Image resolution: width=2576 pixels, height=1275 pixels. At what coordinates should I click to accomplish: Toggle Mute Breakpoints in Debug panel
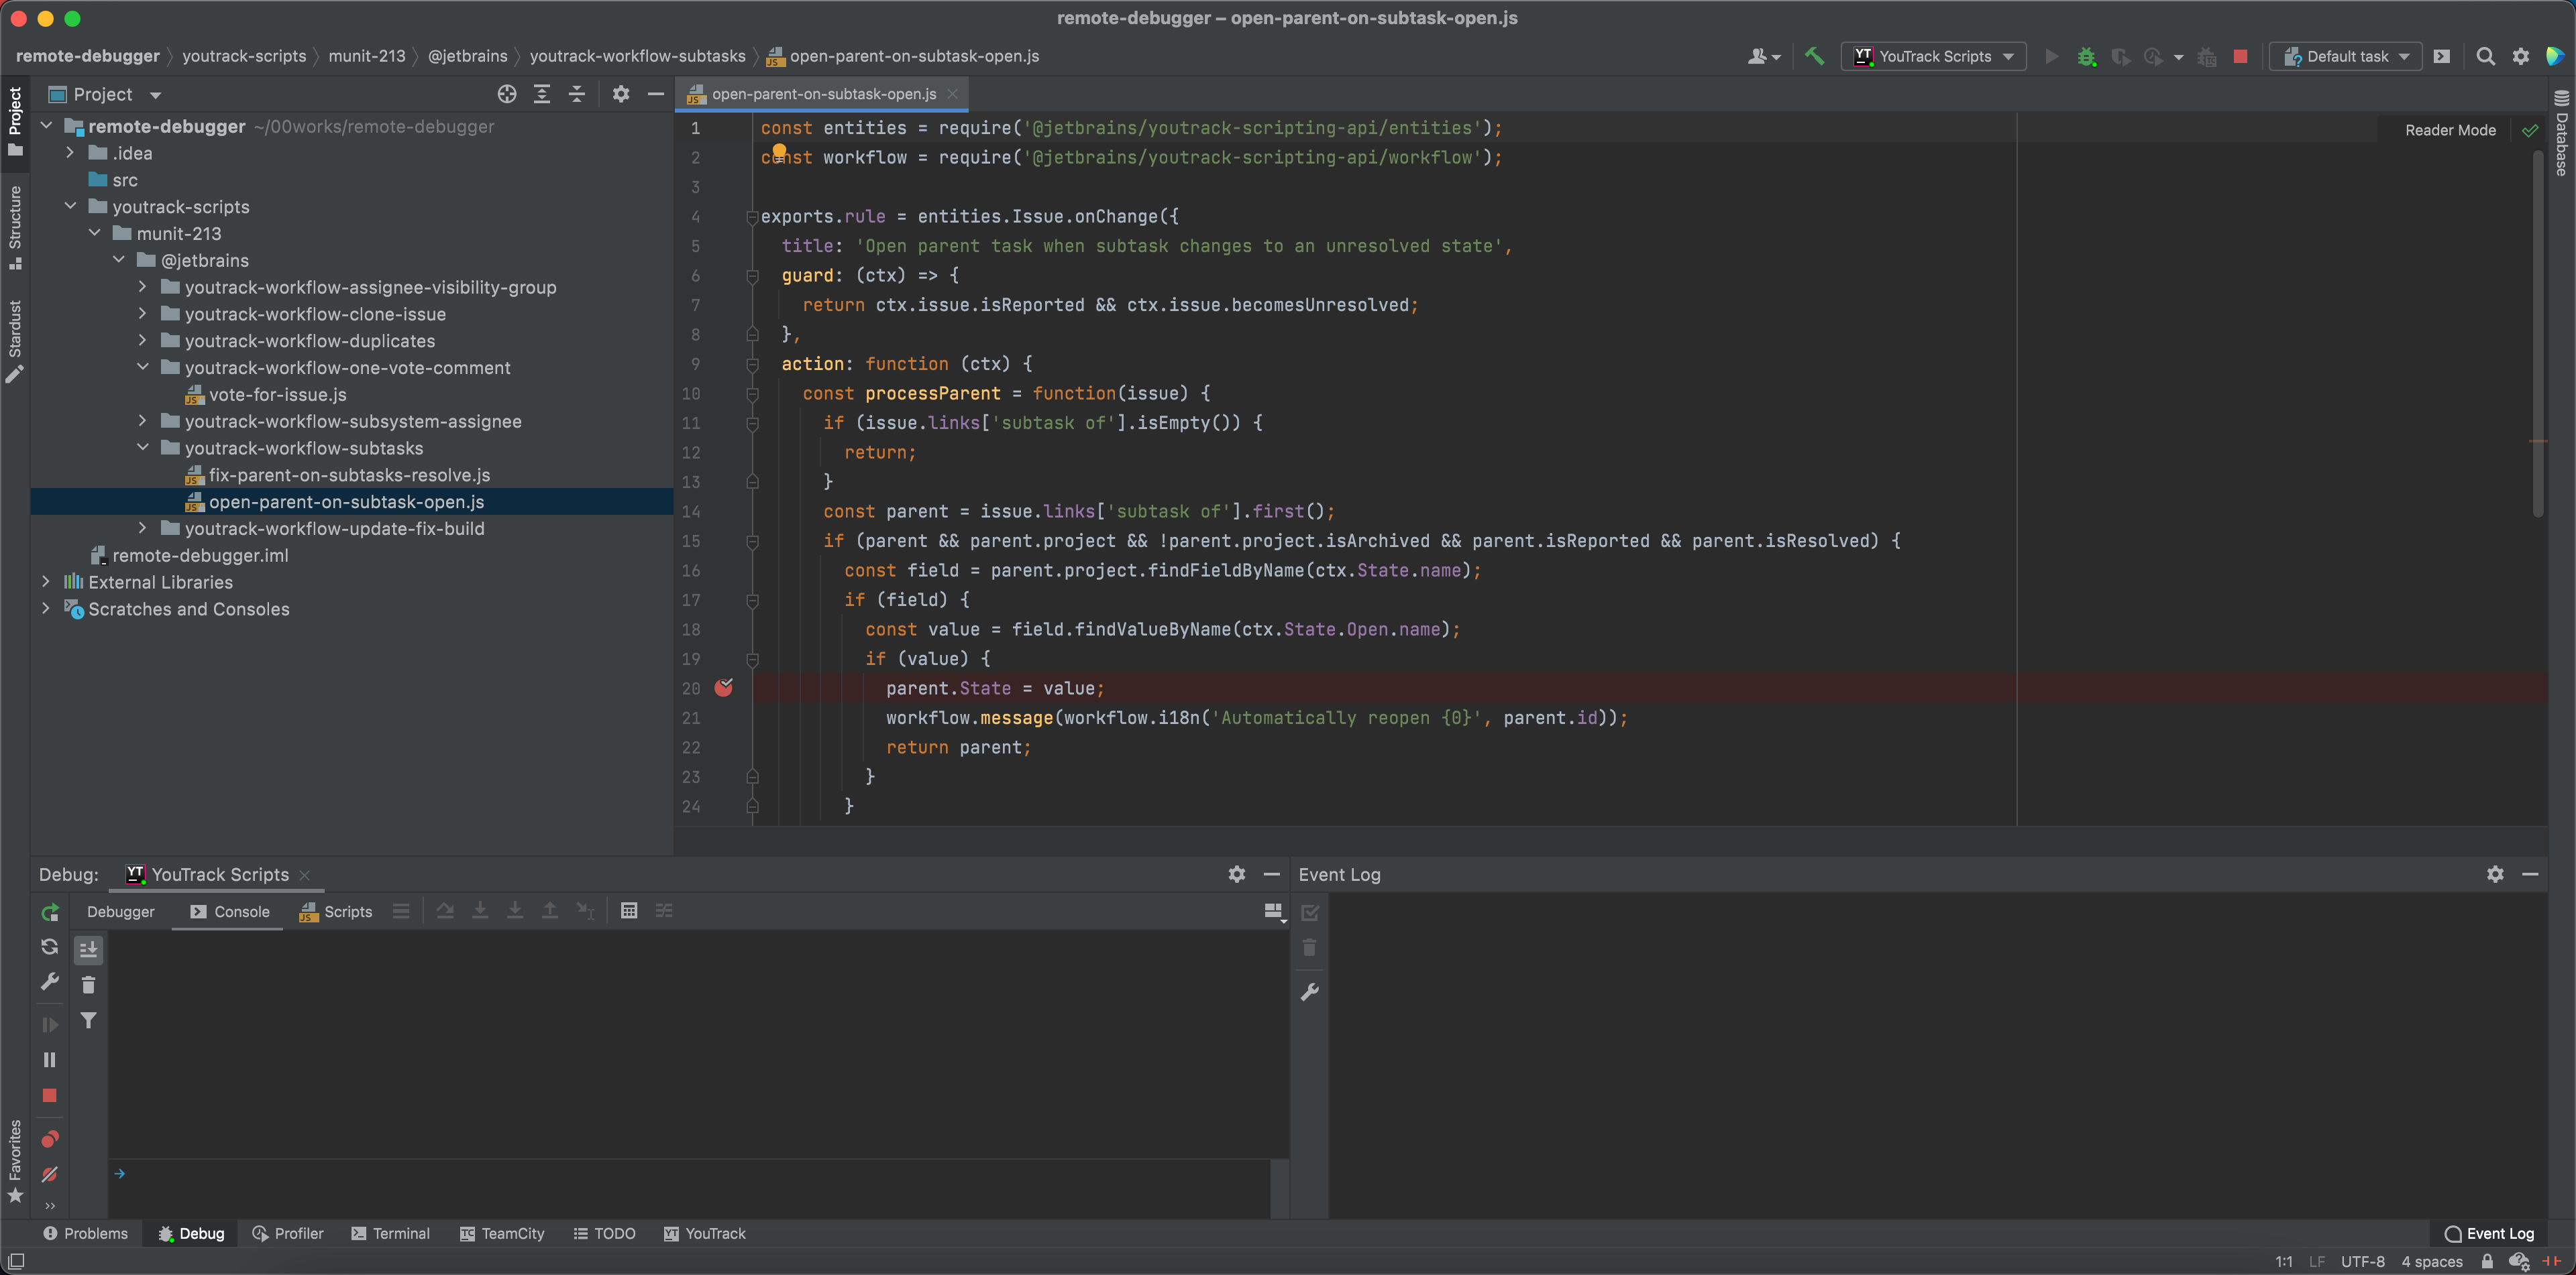click(49, 1175)
